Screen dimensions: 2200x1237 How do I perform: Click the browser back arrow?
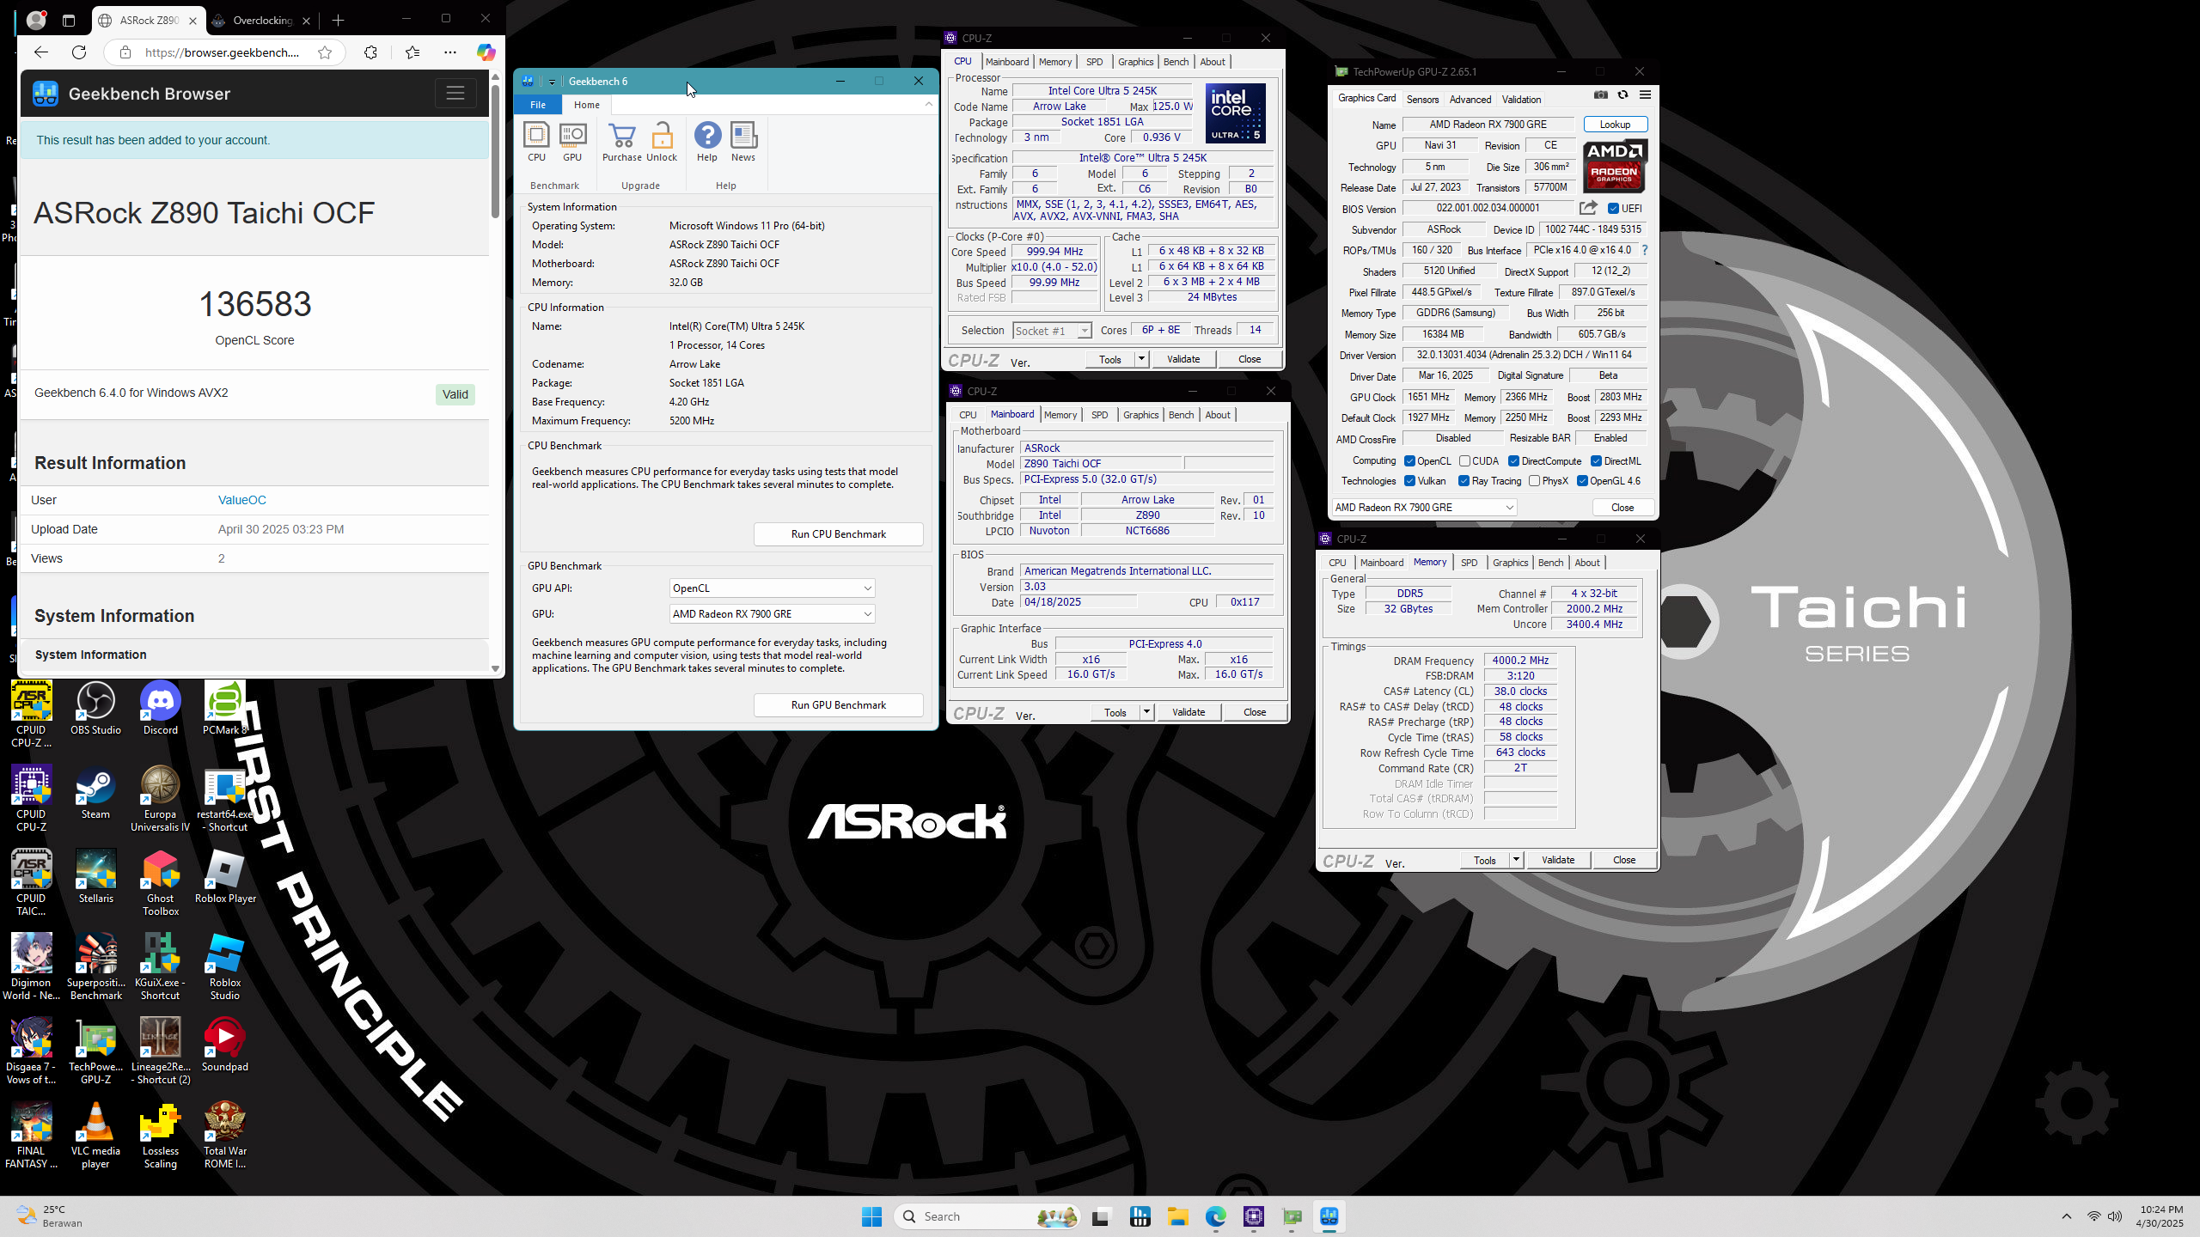click(x=40, y=52)
